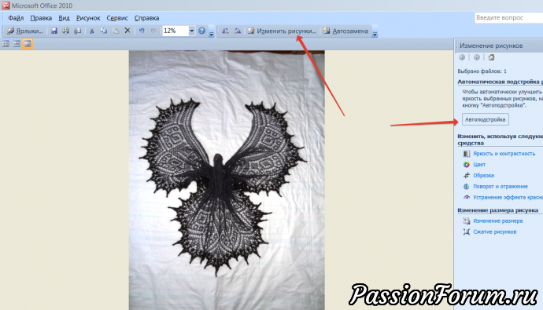Open the Сервис menu
This screenshot has width=543, height=310.
click(x=117, y=18)
